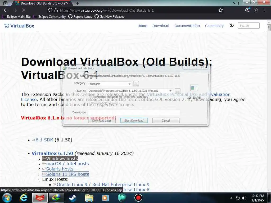271x203 pixels.
Task: Click the Download Later button
Action: coord(102,121)
